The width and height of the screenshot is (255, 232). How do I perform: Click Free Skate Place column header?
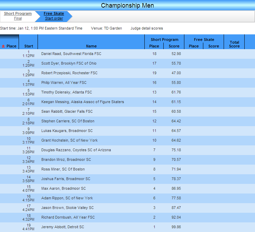pyautogui.click(x=194, y=46)
